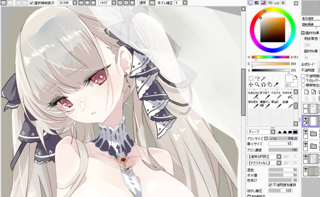Click the 通常 mode button
Screen dimensions: 320x197
(142, 3)
